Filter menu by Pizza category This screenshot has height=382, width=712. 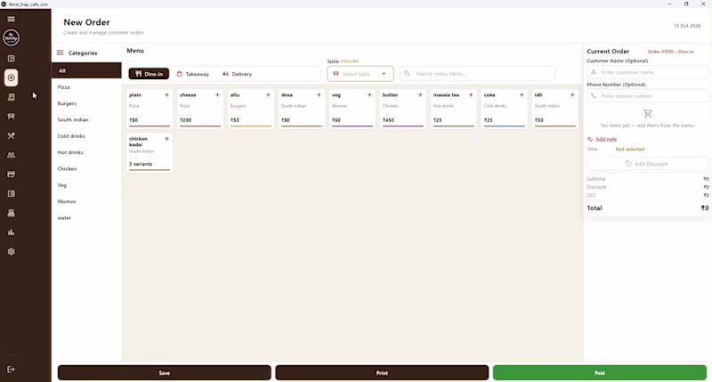(86, 87)
